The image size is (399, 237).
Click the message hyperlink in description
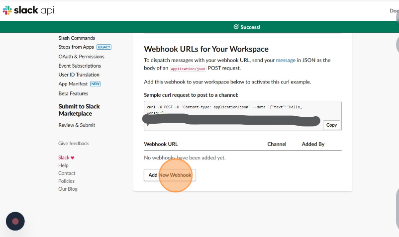286,60
